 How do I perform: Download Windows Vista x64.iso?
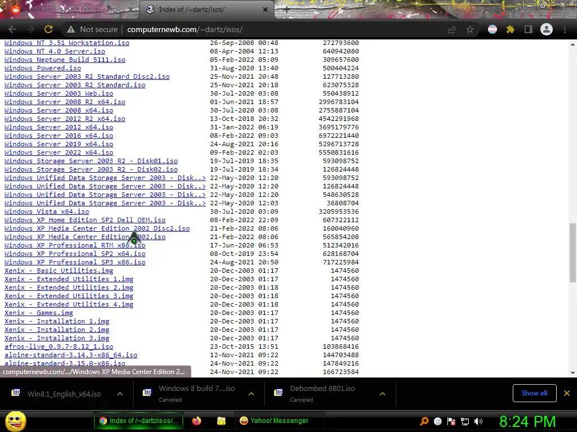click(x=47, y=211)
